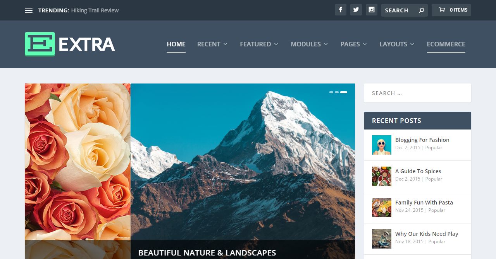Expand the Modules menu dropdown
This screenshot has height=259, width=496.
[309, 44]
